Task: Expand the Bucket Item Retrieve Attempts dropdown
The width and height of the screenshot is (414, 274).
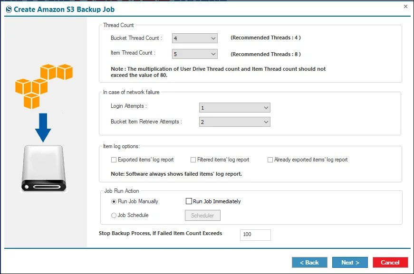Action: [x=234, y=122]
